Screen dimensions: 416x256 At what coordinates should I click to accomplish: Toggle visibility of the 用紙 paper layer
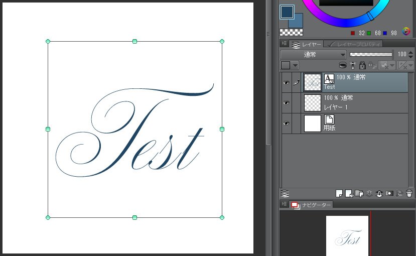point(286,123)
